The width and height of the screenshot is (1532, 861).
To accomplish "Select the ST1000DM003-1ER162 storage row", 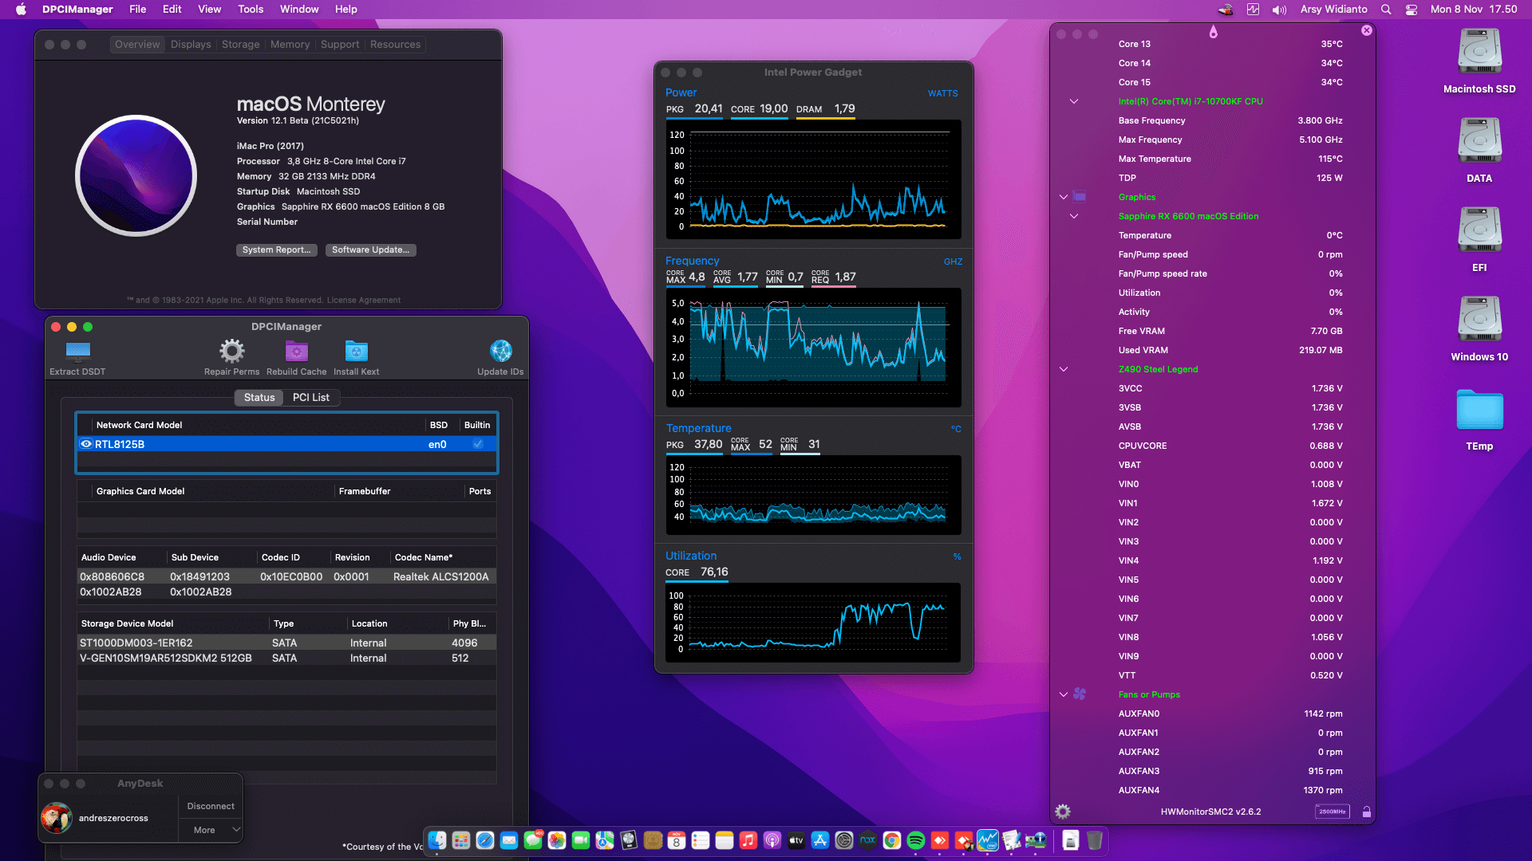I will coord(286,643).
